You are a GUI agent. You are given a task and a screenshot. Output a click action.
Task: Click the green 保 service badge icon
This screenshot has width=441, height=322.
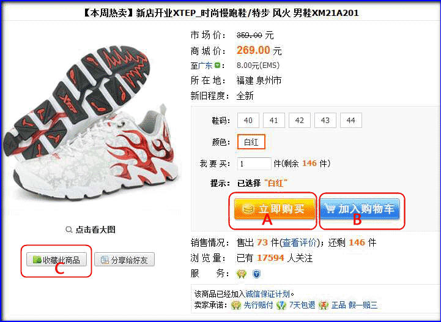click(x=242, y=274)
